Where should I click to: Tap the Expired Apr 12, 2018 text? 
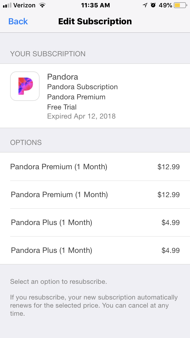(x=81, y=116)
